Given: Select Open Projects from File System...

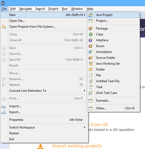Looking at the screenshot, I should click(44, 27).
